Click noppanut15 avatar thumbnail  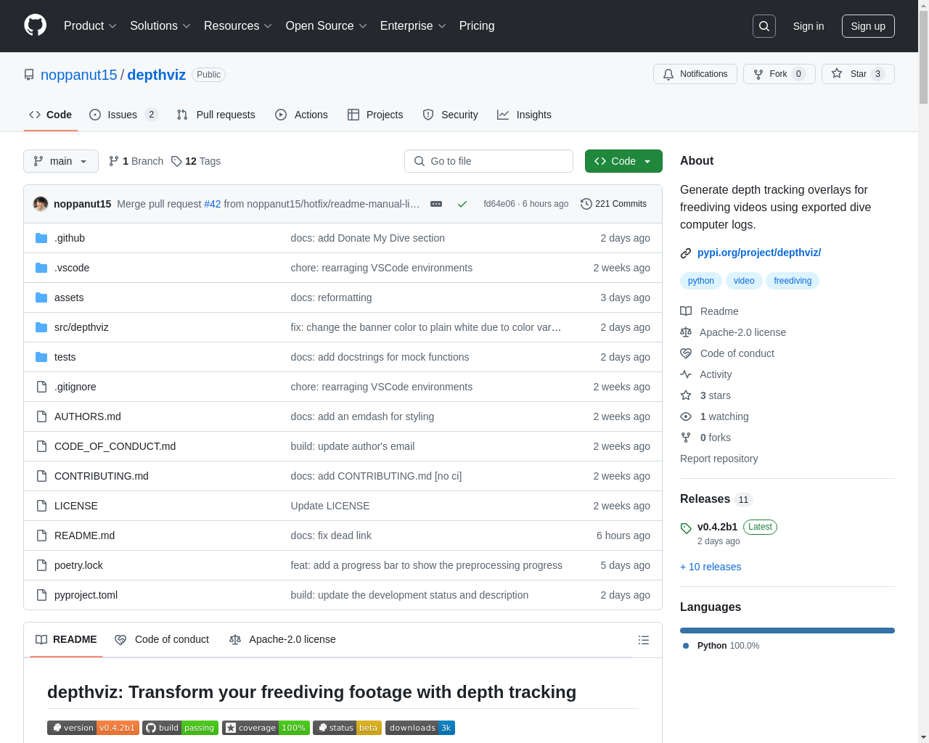pos(41,204)
